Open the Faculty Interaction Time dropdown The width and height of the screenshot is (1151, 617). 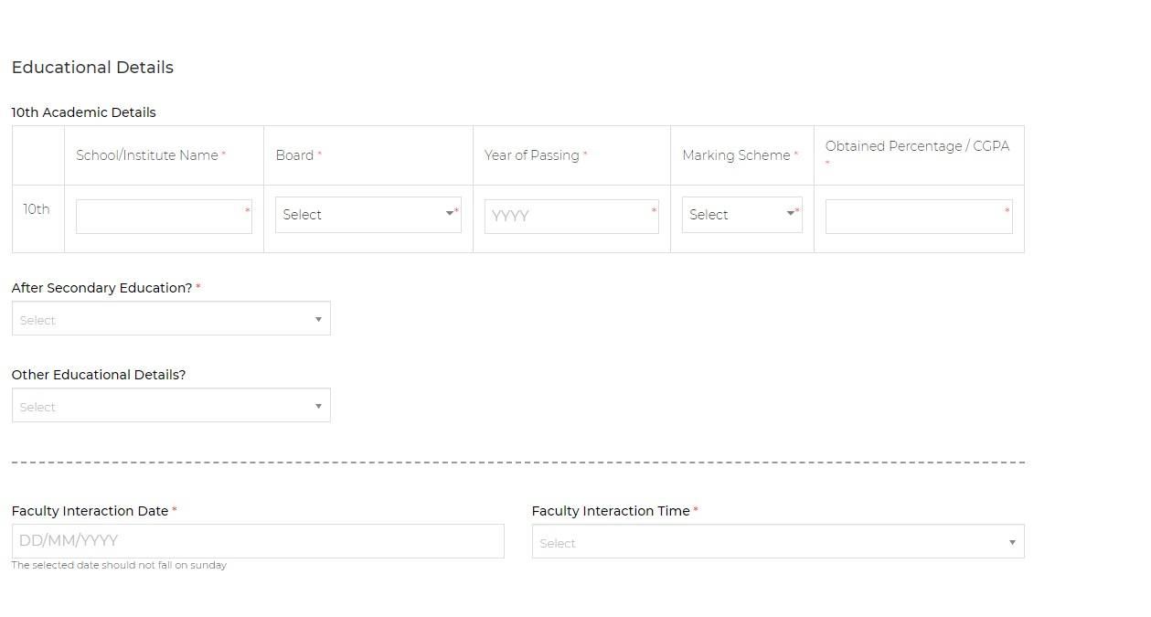coord(777,542)
